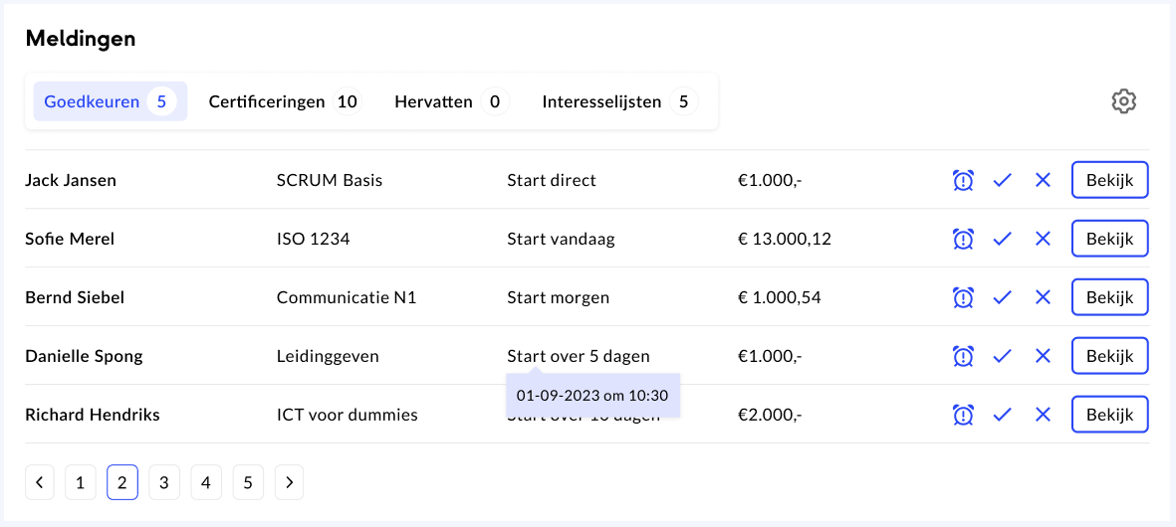Click the Start over 5 dagen text

coord(578,356)
